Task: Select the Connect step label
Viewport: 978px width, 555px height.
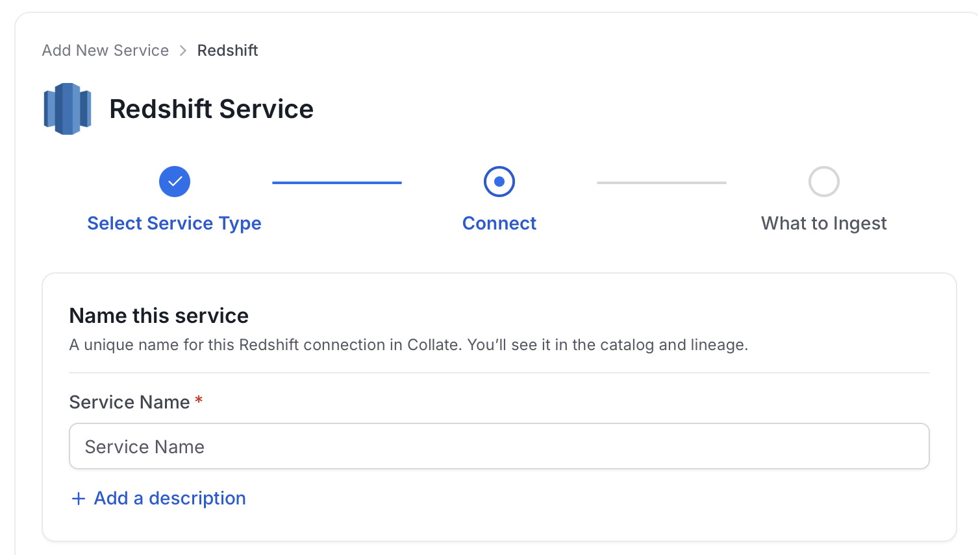Action: 499,223
